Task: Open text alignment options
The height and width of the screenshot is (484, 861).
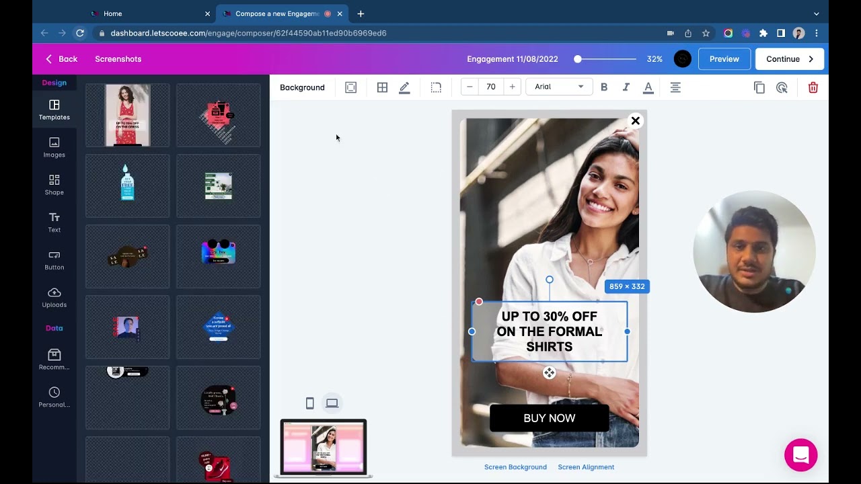Action: pos(675,87)
